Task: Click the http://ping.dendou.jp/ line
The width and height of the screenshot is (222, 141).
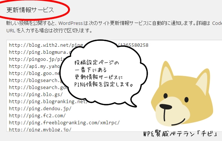Action: pyautogui.click(x=40, y=109)
